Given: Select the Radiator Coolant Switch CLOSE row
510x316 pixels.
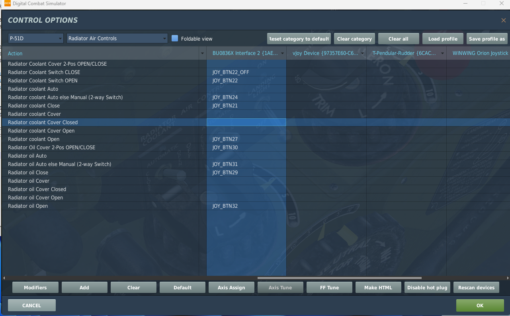Looking at the screenshot, I should click(256, 72).
